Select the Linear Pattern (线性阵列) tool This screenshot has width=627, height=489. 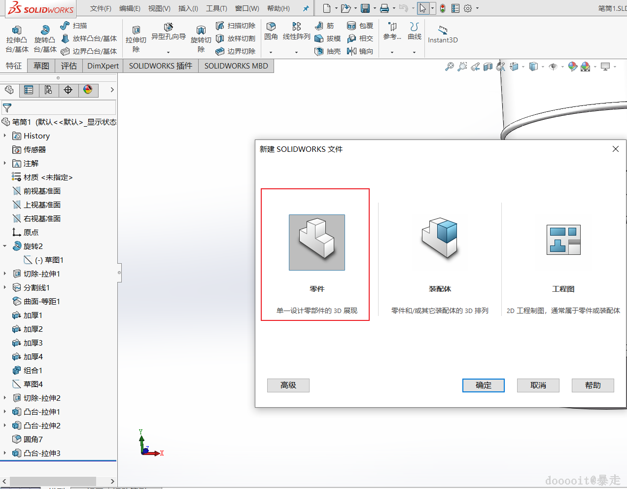coord(296,31)
